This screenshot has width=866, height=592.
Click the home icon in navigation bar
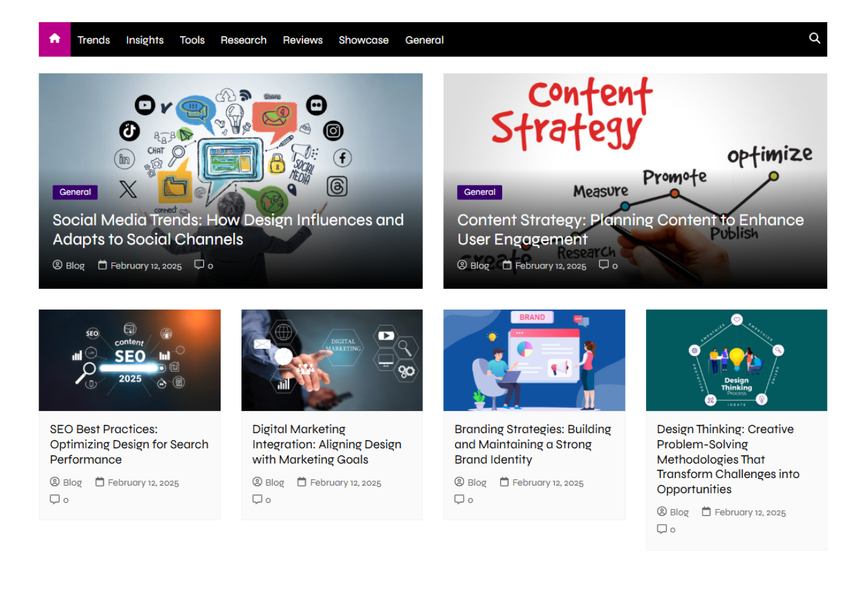55,39
